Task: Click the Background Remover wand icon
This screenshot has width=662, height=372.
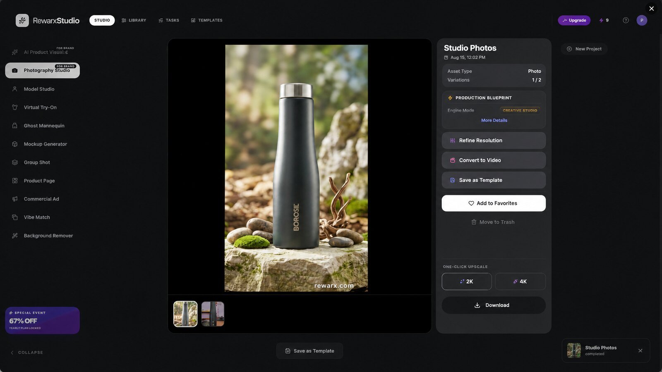Action: [15, 236]
